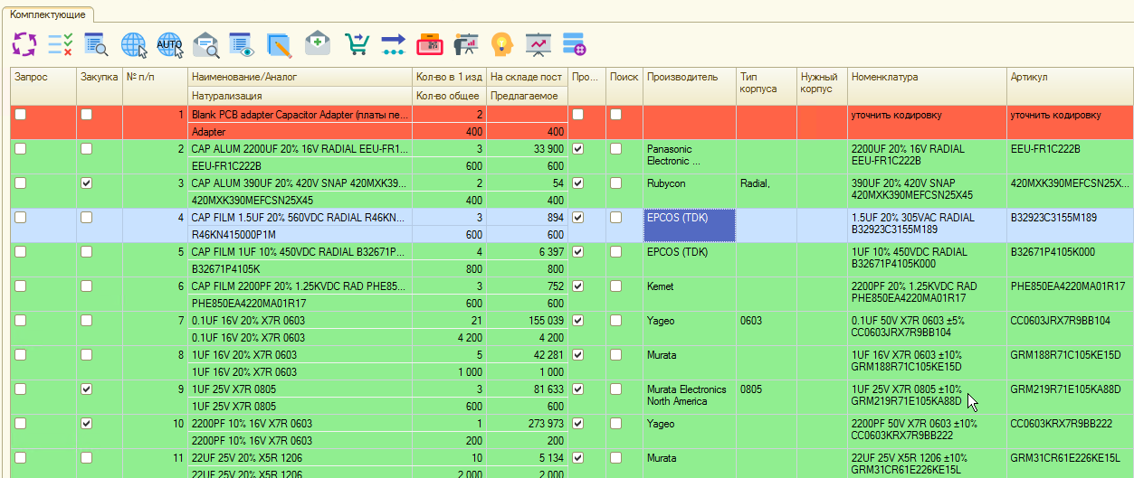The image size is (1134, 478).
Task: Click the checklist icon with check marks
Action: pyautogui.click(x=61, y=43)
